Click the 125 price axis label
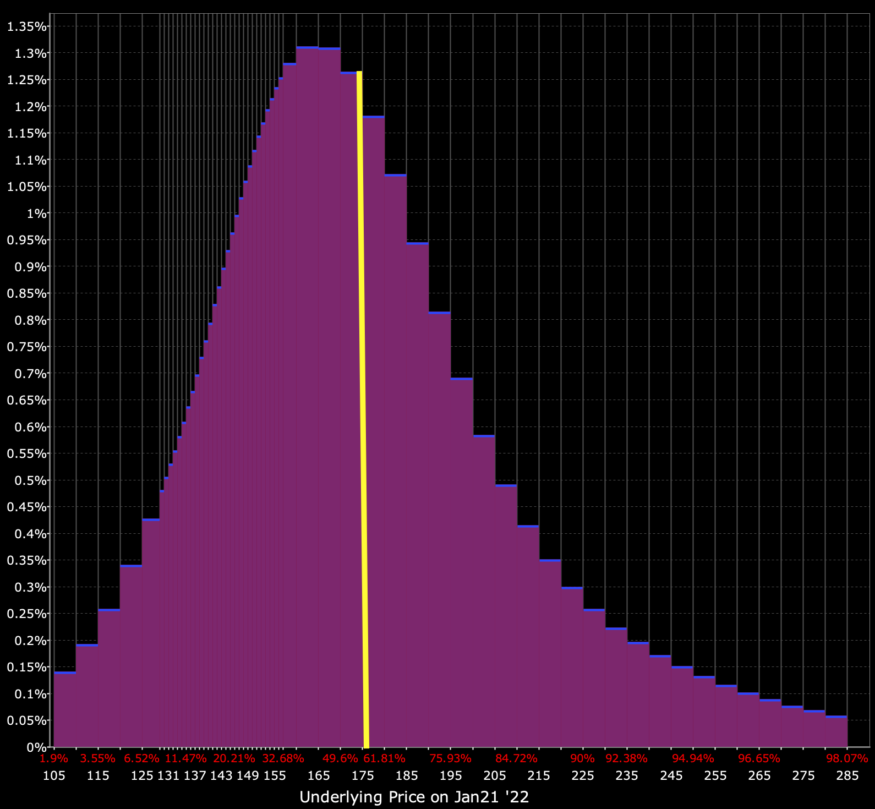Image resolution: width=875 pixels, height=809 pixels. click(x=142, y=775)
